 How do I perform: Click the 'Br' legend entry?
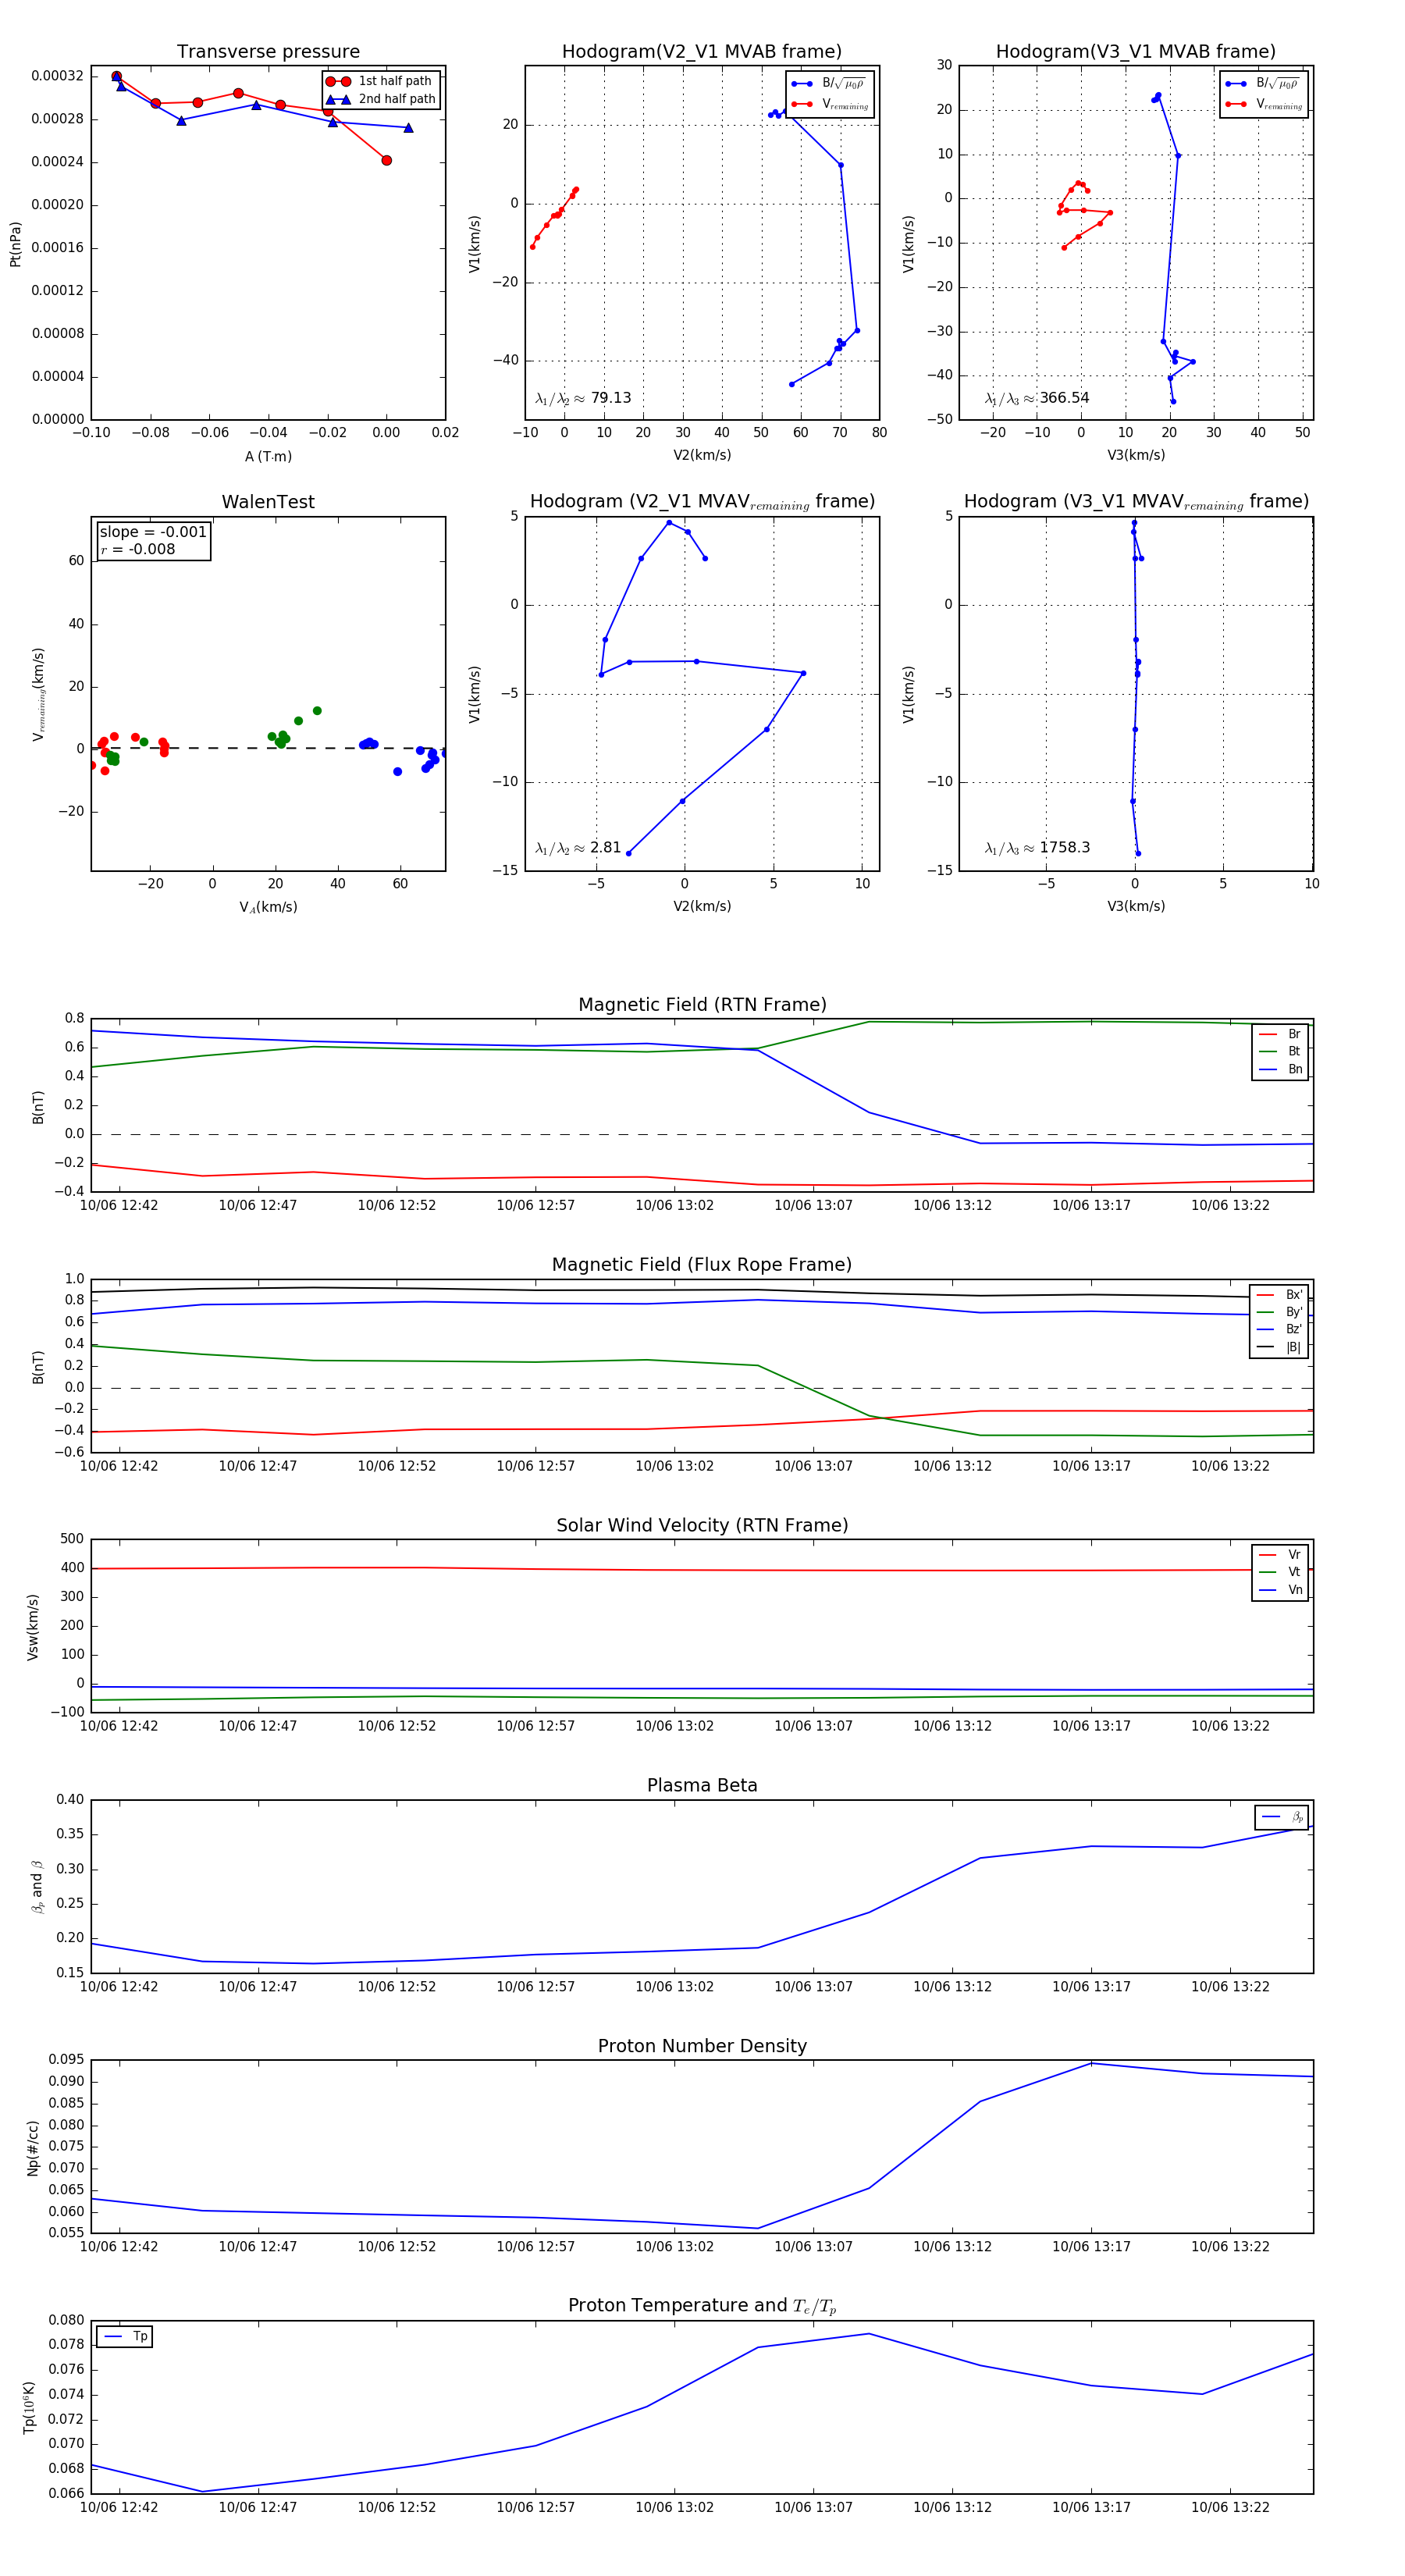point(1281,1034)
